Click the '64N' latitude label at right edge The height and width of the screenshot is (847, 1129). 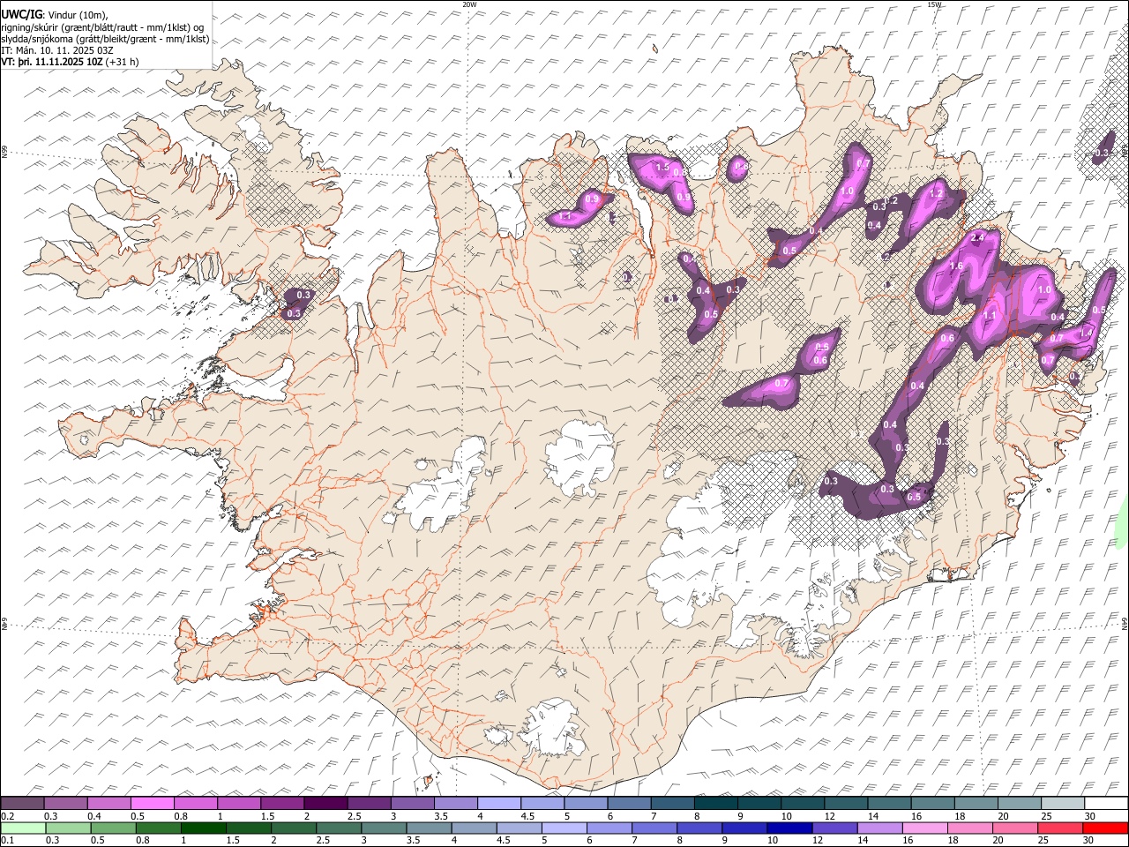click(1125, 624)
